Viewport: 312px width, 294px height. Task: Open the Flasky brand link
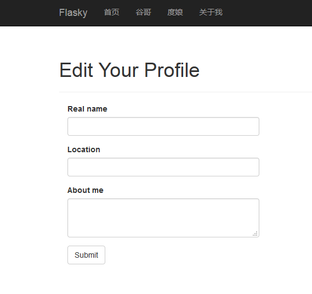pyautogui.click(x=73, y=13)
